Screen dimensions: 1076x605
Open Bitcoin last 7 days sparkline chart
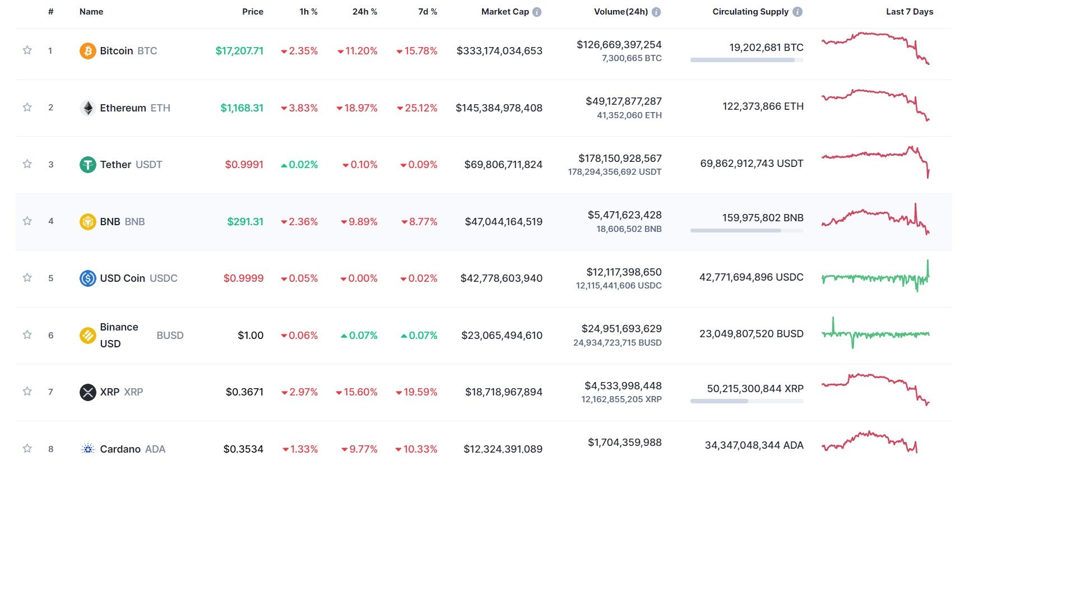(875, 48)
